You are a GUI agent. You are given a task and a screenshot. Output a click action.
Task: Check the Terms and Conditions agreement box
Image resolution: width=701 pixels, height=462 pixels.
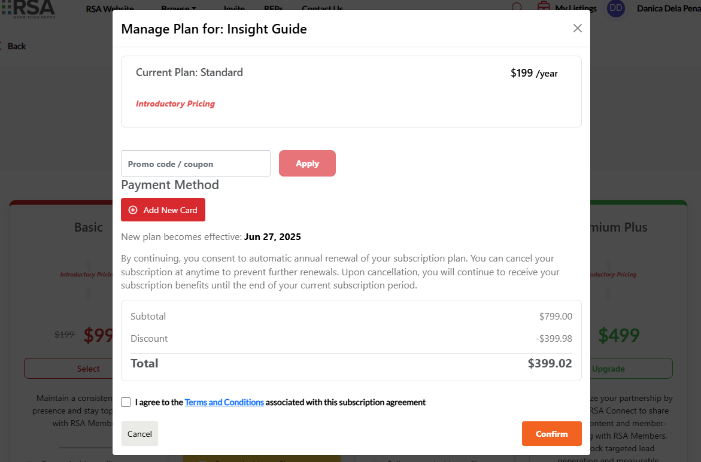(126, 402)
